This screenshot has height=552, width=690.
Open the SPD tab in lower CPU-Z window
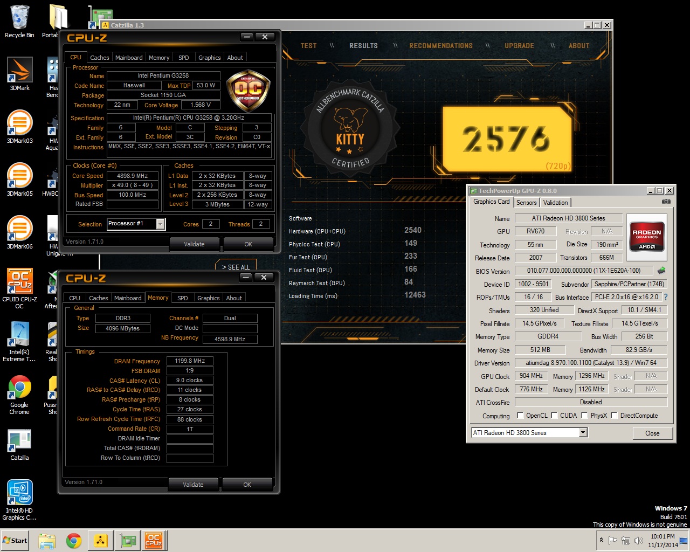coord(183,298)
